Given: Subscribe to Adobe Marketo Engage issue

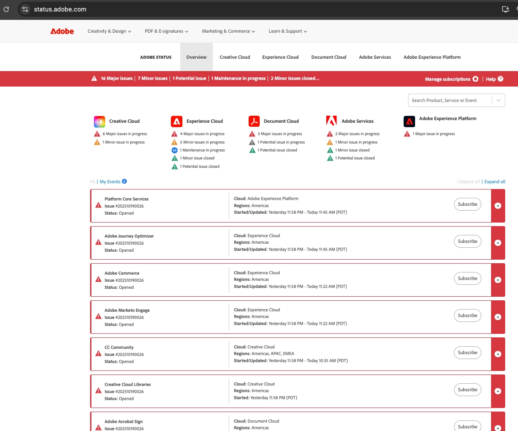Looking at the screenshot, I should 468,315.
